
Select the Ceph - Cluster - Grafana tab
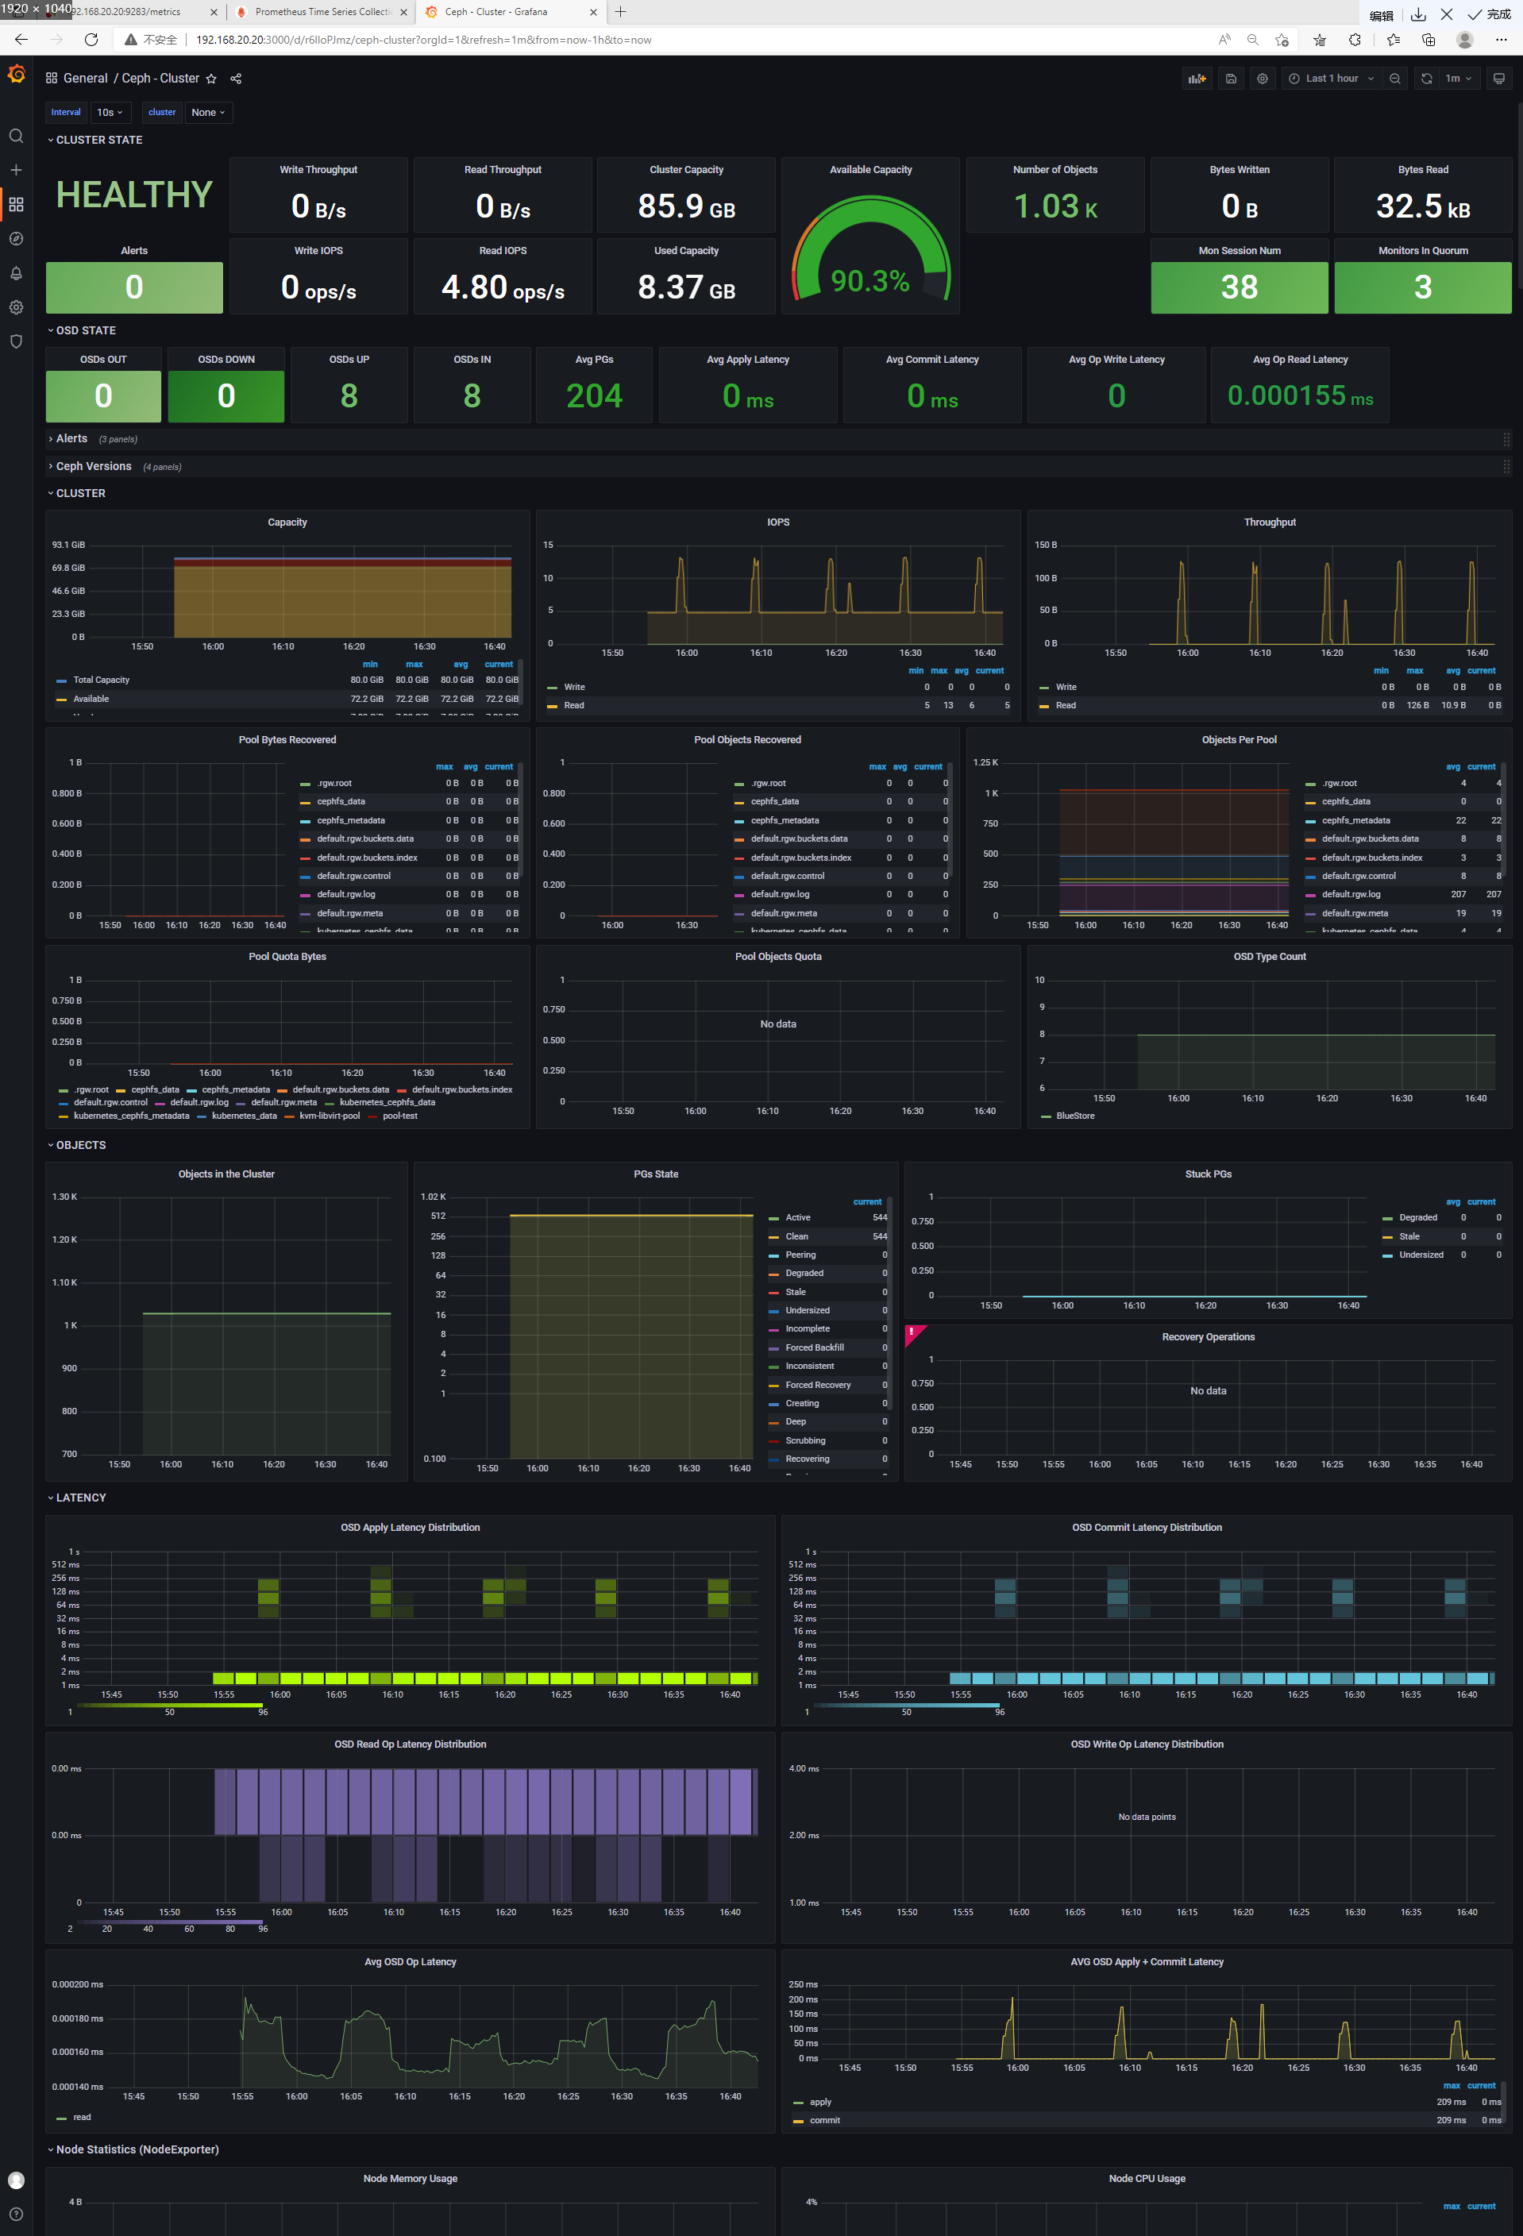click(511, 12)
